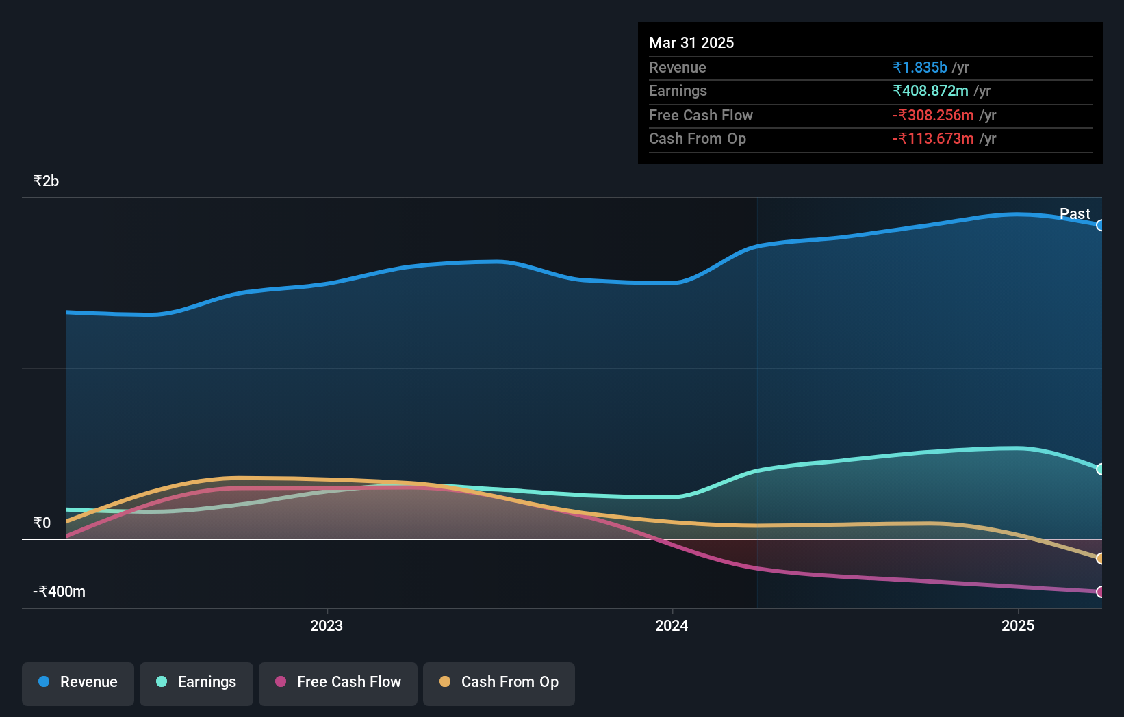Image resolution: width=1124 pixels, height=717 pixels.
Task: Click the blue Revenue dot in the legend
Action: (x=44, y=682)
